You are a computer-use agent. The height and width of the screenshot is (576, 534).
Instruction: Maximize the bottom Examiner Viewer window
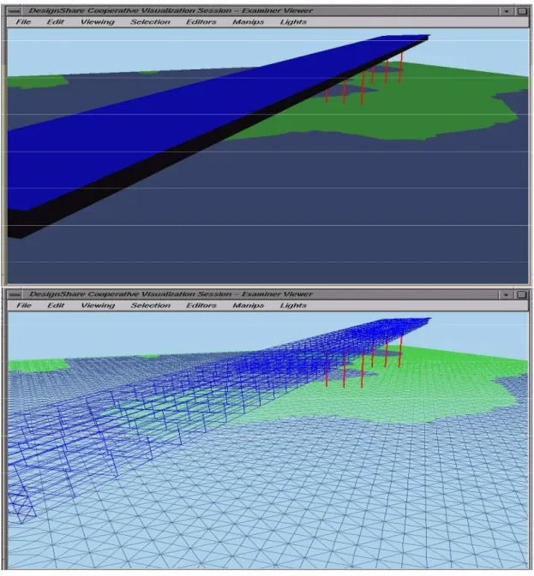point(522,295)
